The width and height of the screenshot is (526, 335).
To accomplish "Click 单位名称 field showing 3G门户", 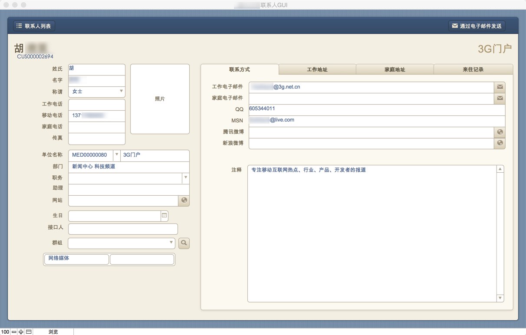I will (x=155, y=155).
